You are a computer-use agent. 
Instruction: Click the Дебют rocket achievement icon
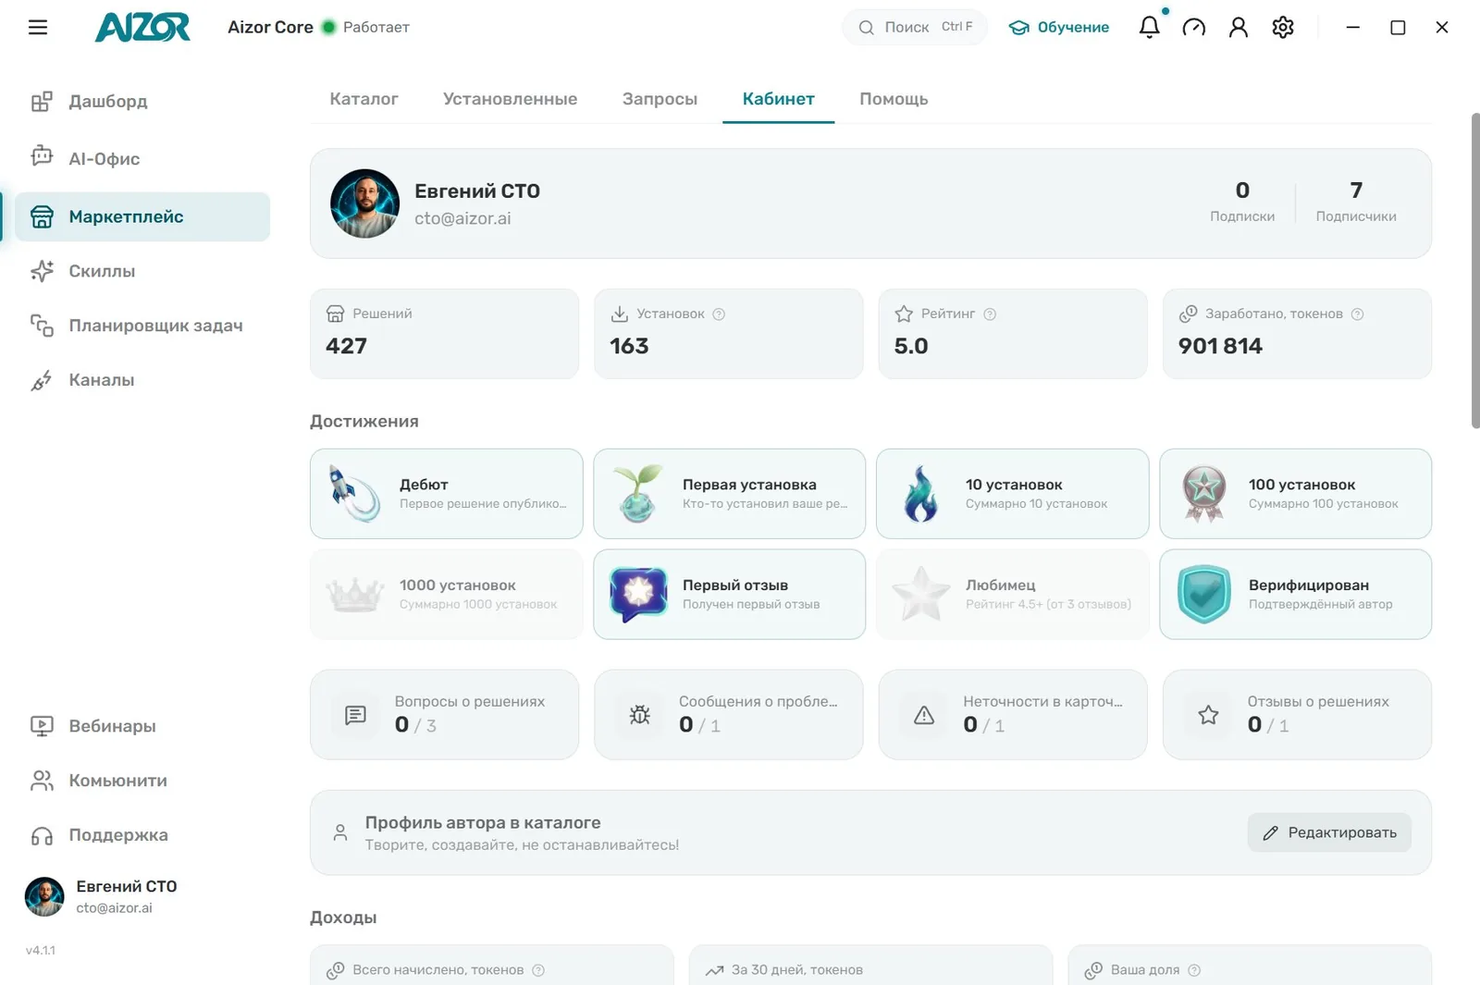click(354, 494)
